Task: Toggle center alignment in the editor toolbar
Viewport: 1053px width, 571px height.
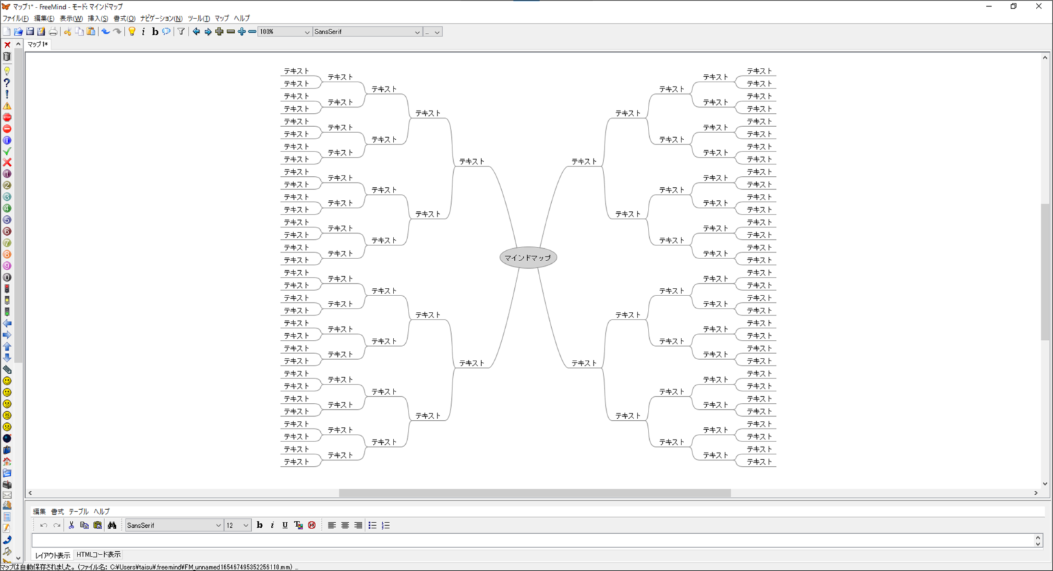Action: (x=345, y=525)
